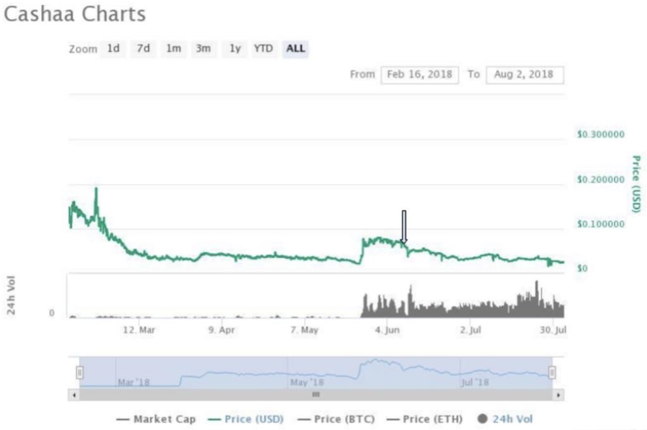Click May '18 in navigator
The height and width of the screenshot is (430, 647).
[x=307, y=383]
